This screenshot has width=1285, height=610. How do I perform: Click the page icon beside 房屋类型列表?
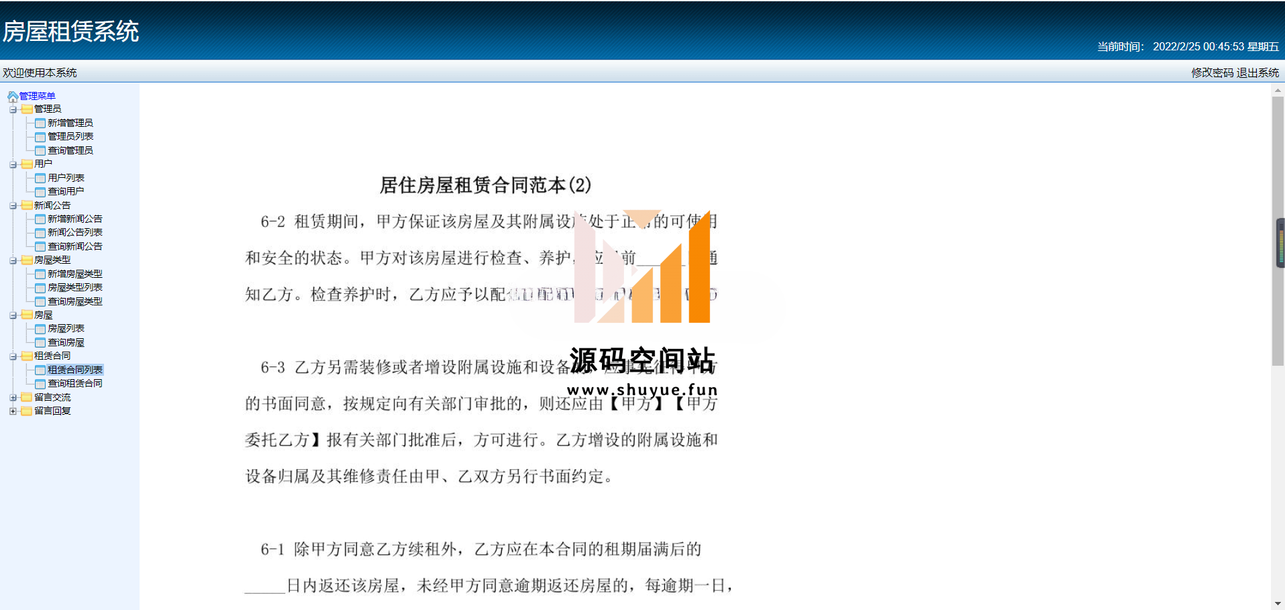click(40, 288)
